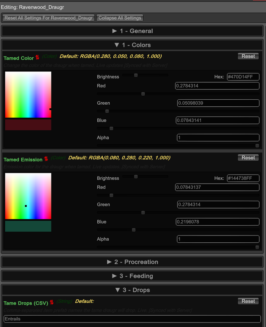This screenshot has height=327, width=266.
Task: Collapse the 1 - Colors section
Action: 132,45
